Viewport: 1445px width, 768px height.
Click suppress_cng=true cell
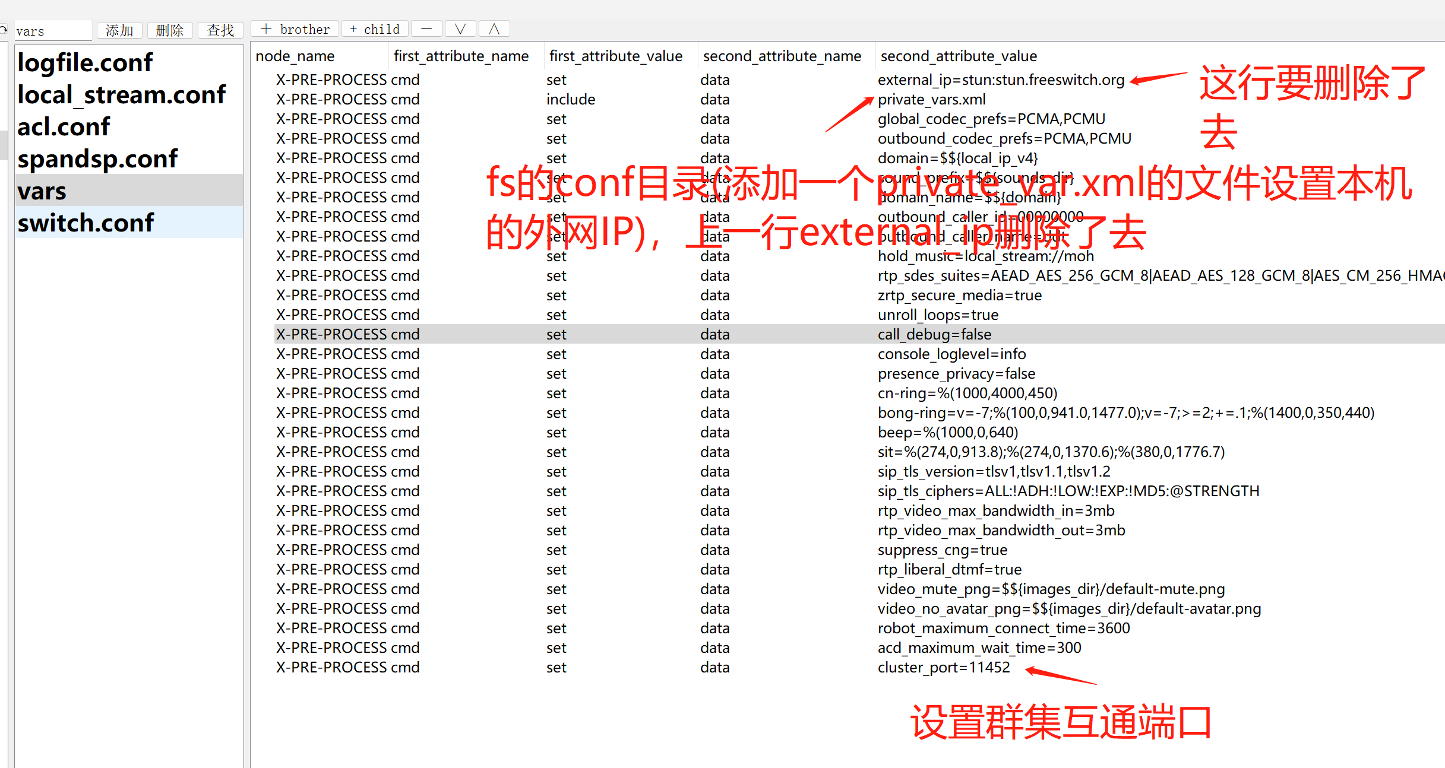pos(943,550)
